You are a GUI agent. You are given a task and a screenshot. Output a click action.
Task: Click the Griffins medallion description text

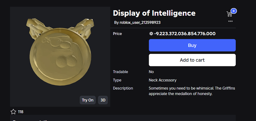point(192,91)
